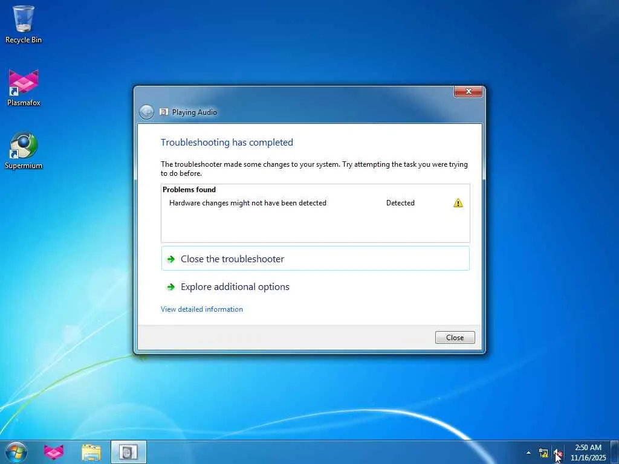Click the Playing Audio title icon
This screenshot has width=619, height=464.
point(164,112)
